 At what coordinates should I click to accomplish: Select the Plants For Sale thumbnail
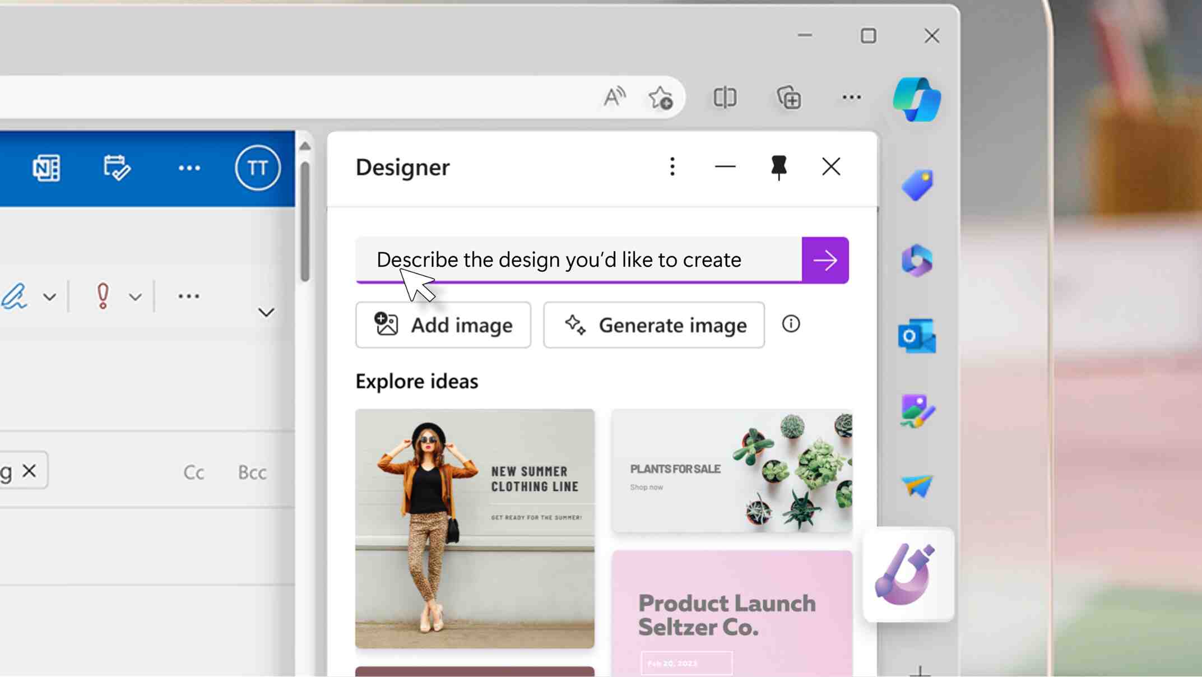click(x=732, y=471)
